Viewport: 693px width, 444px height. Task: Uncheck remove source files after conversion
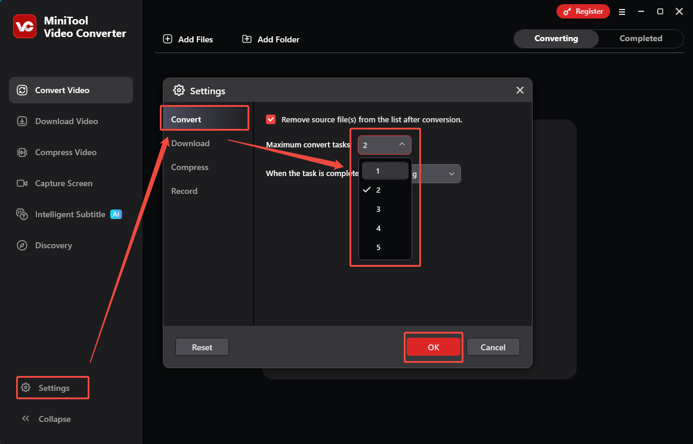[271, 119]
